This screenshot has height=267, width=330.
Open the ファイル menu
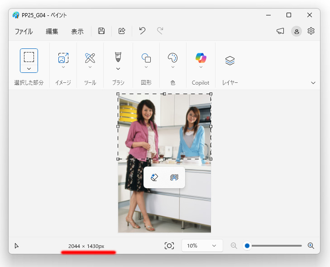pos(24,32)
